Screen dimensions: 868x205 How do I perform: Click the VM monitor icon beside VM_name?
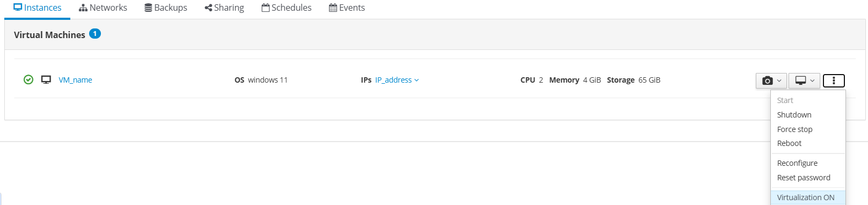pos(46,79)
